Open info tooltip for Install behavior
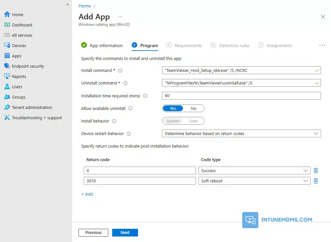Image resolution: width=331 pixels, height=242 pixels. pyautogui.click(x=114, y=121)
